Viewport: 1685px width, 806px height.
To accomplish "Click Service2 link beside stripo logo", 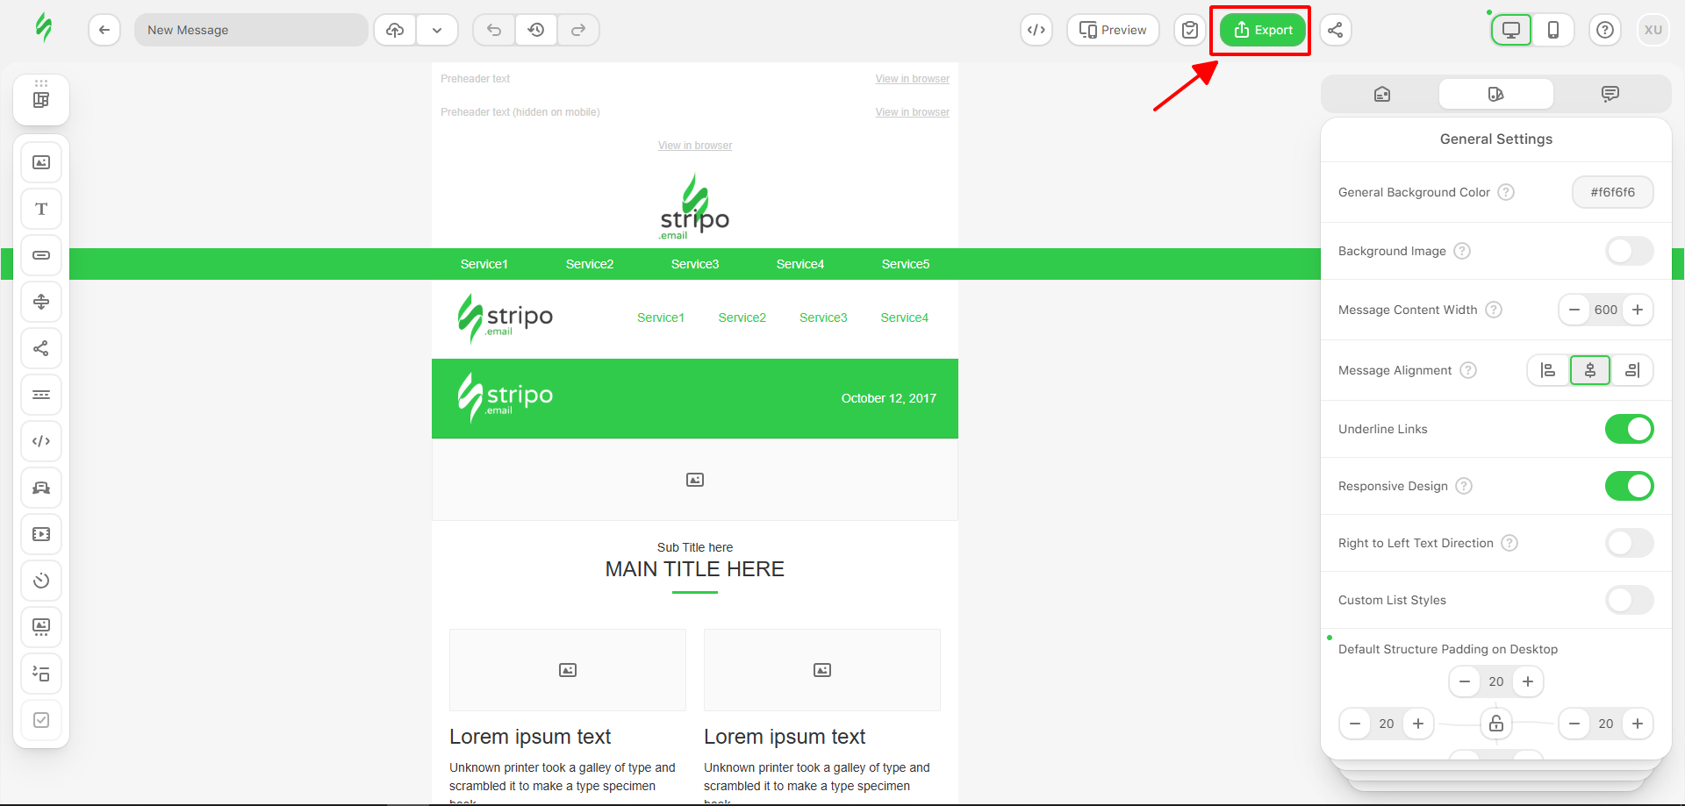I will tap(742, 317).
